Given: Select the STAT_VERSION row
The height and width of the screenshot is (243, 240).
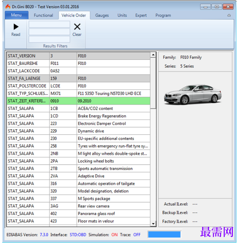Looking at the screenshot, I should click(x=78, y=56).
